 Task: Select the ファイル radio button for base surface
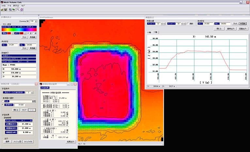pos(3,101)
